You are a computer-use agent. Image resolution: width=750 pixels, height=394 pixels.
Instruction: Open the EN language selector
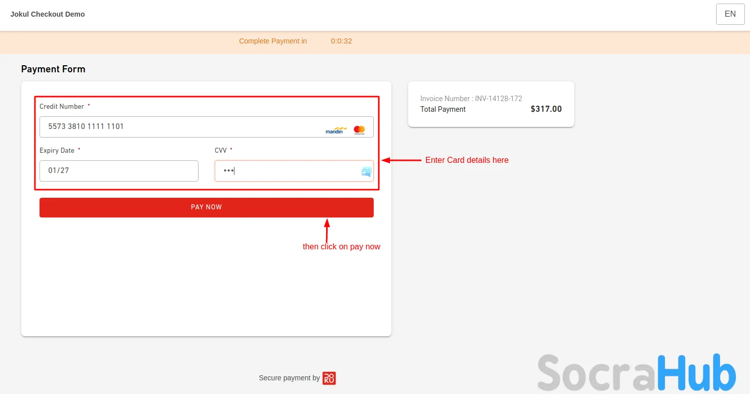(x=730, y=14)
